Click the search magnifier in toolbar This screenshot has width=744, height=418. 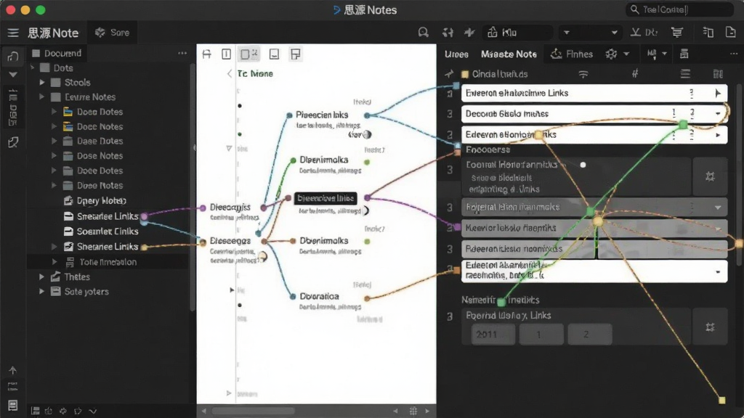pyautogui.click(x=424, y=32)
